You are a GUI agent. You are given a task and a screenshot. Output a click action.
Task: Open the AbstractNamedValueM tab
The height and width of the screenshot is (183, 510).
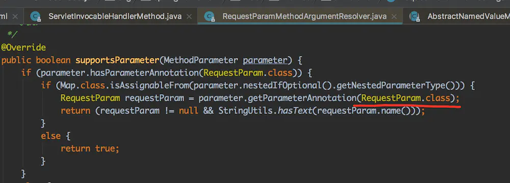pyautogui.click(x=468, y=16)
